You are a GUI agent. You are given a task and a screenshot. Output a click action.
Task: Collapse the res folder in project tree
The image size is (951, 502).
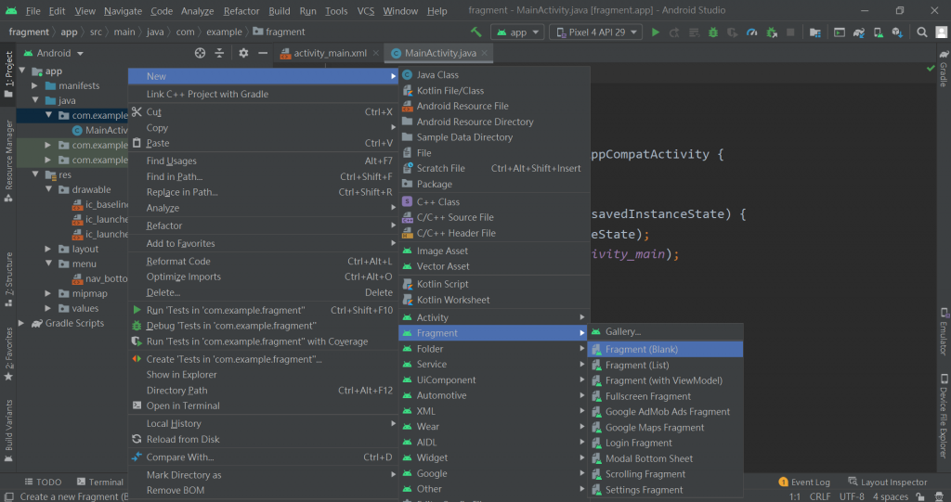pyautogui.click(x=36, y=174)
